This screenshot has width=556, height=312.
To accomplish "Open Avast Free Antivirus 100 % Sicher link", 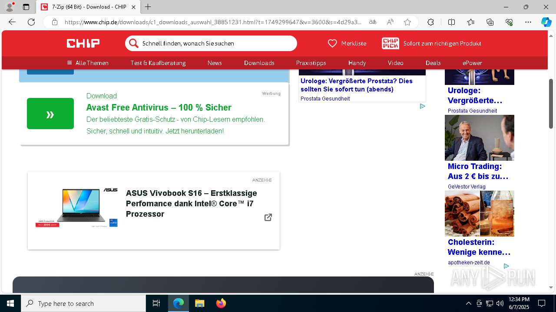I will [x=159, y=107].
